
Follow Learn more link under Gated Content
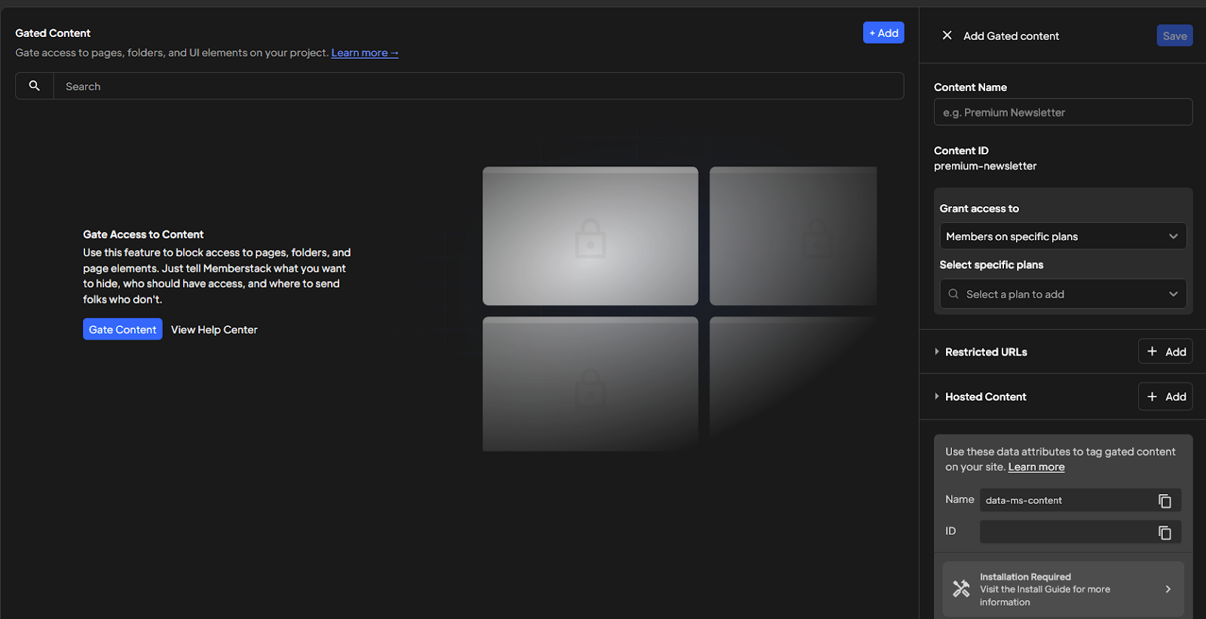point(364,53)
